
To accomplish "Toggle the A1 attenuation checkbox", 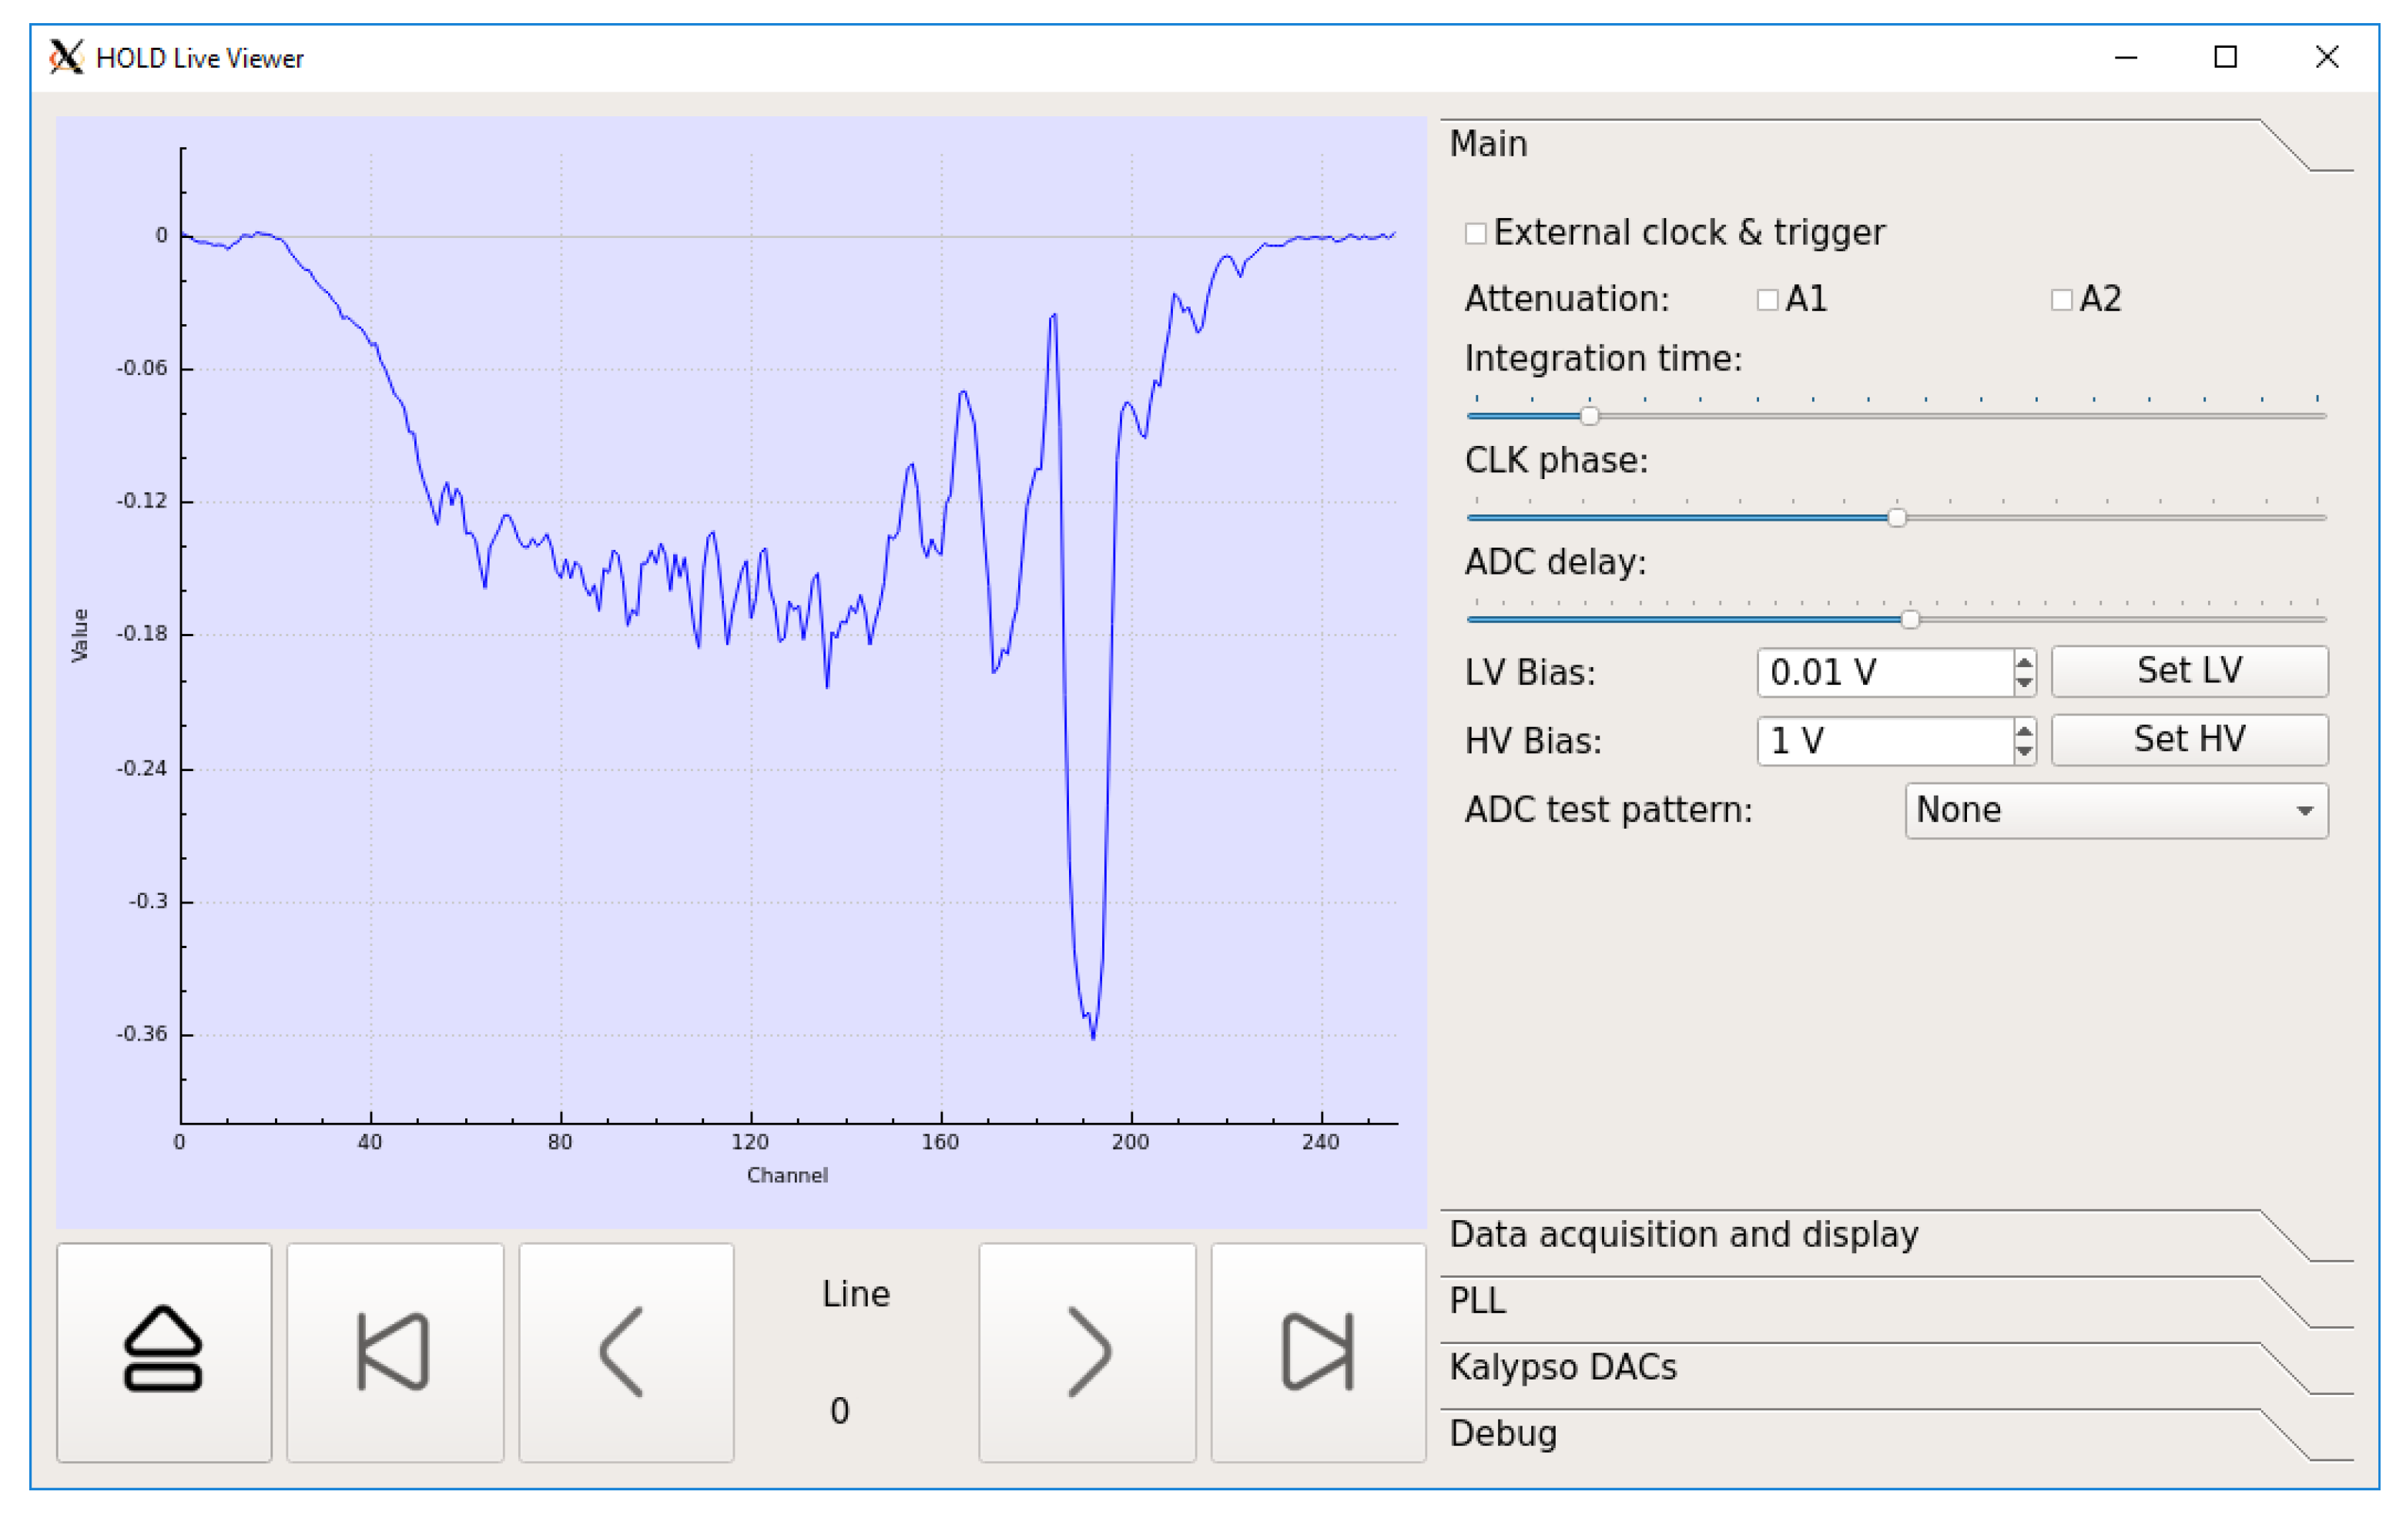I will [1768, 300].
